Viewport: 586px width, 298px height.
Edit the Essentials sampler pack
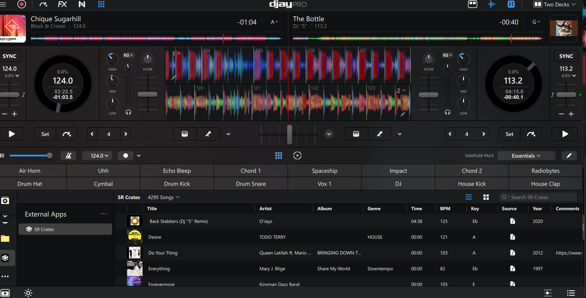click(x=569, y=156)
